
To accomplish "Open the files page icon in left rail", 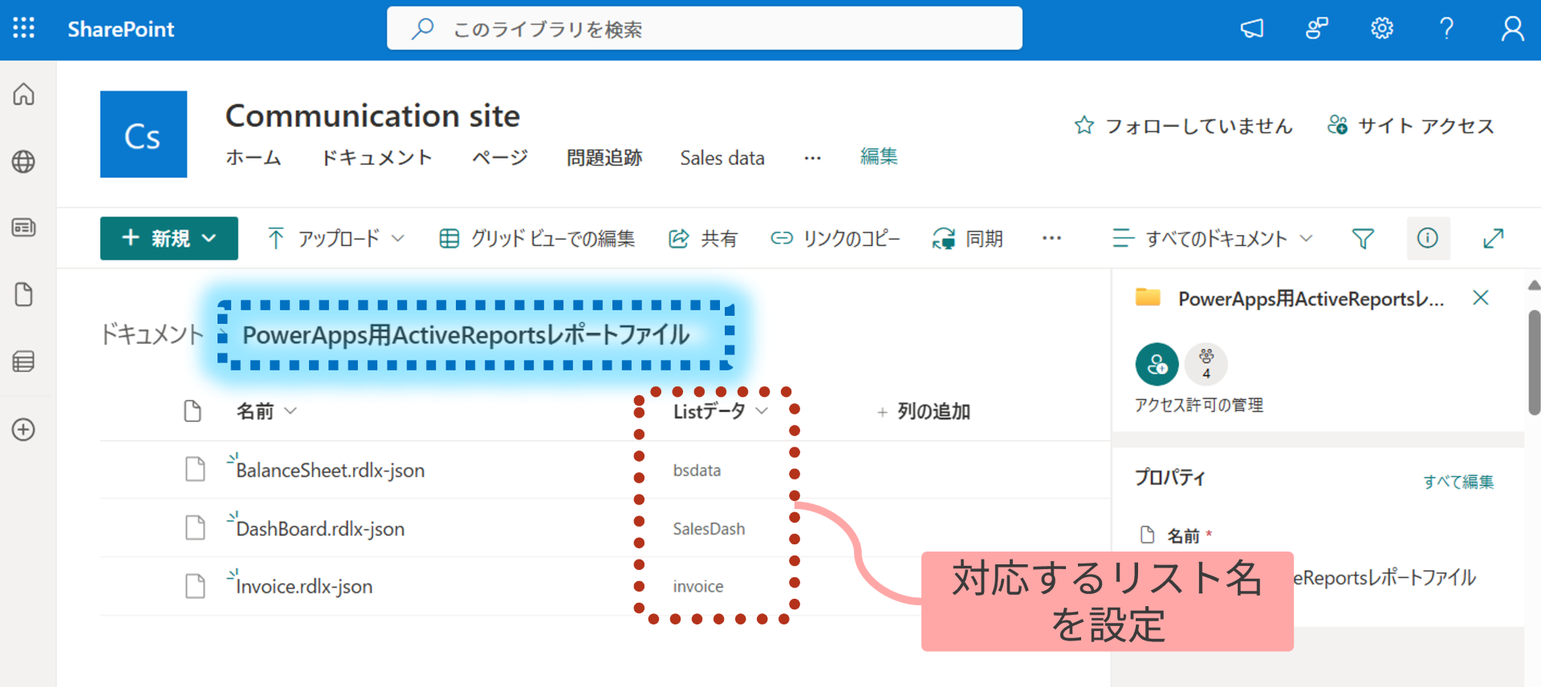I will point(24,294).
